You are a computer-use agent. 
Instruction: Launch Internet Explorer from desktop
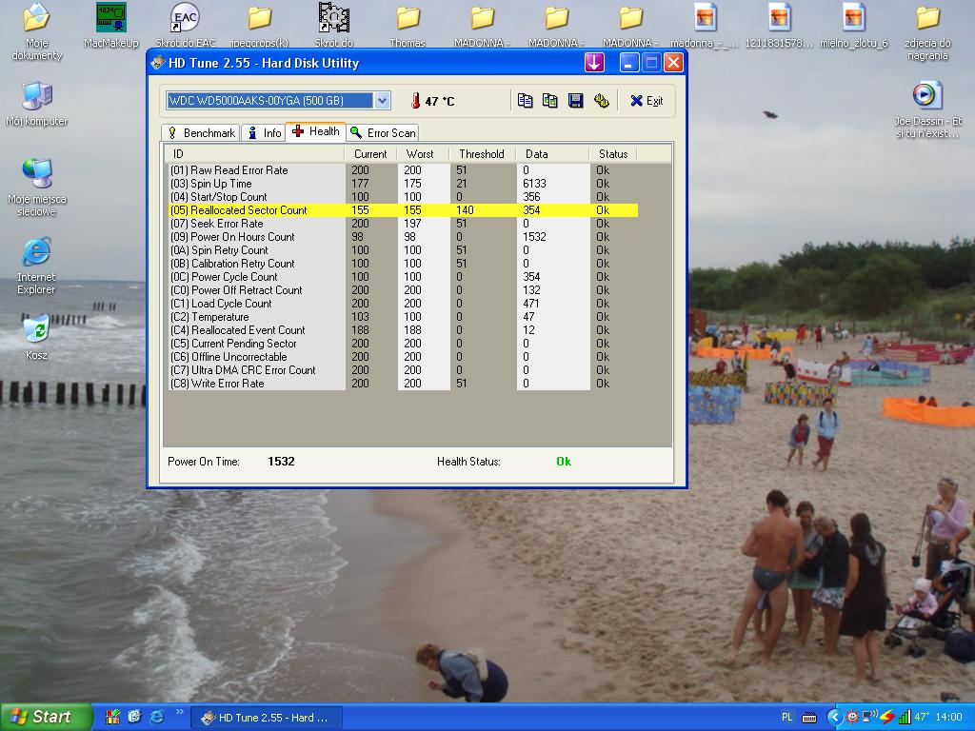tap(37, 266)
